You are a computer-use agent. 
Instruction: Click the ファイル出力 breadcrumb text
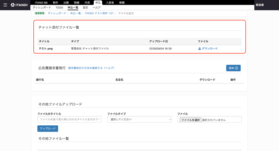pos(126,13)
